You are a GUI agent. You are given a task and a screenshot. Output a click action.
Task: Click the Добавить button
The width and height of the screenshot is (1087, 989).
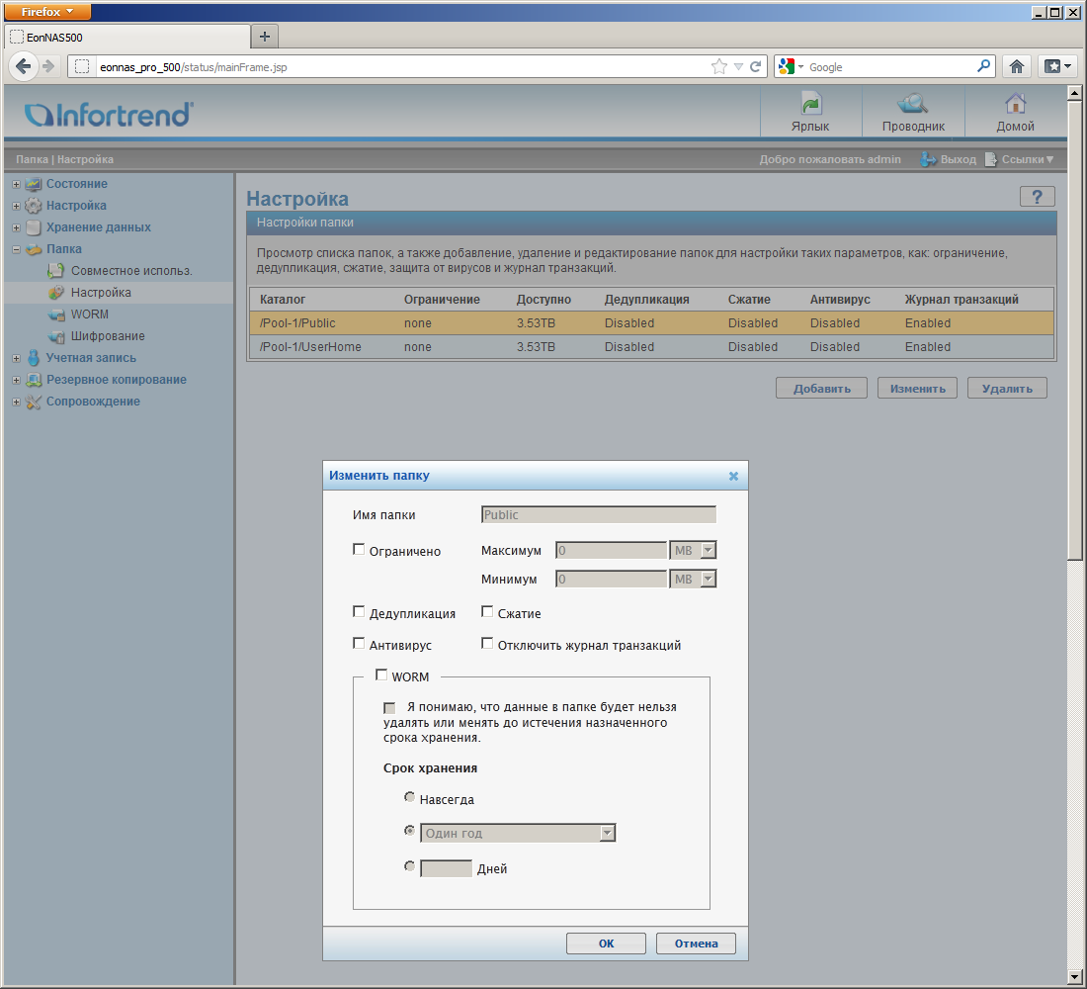(821, 388)
